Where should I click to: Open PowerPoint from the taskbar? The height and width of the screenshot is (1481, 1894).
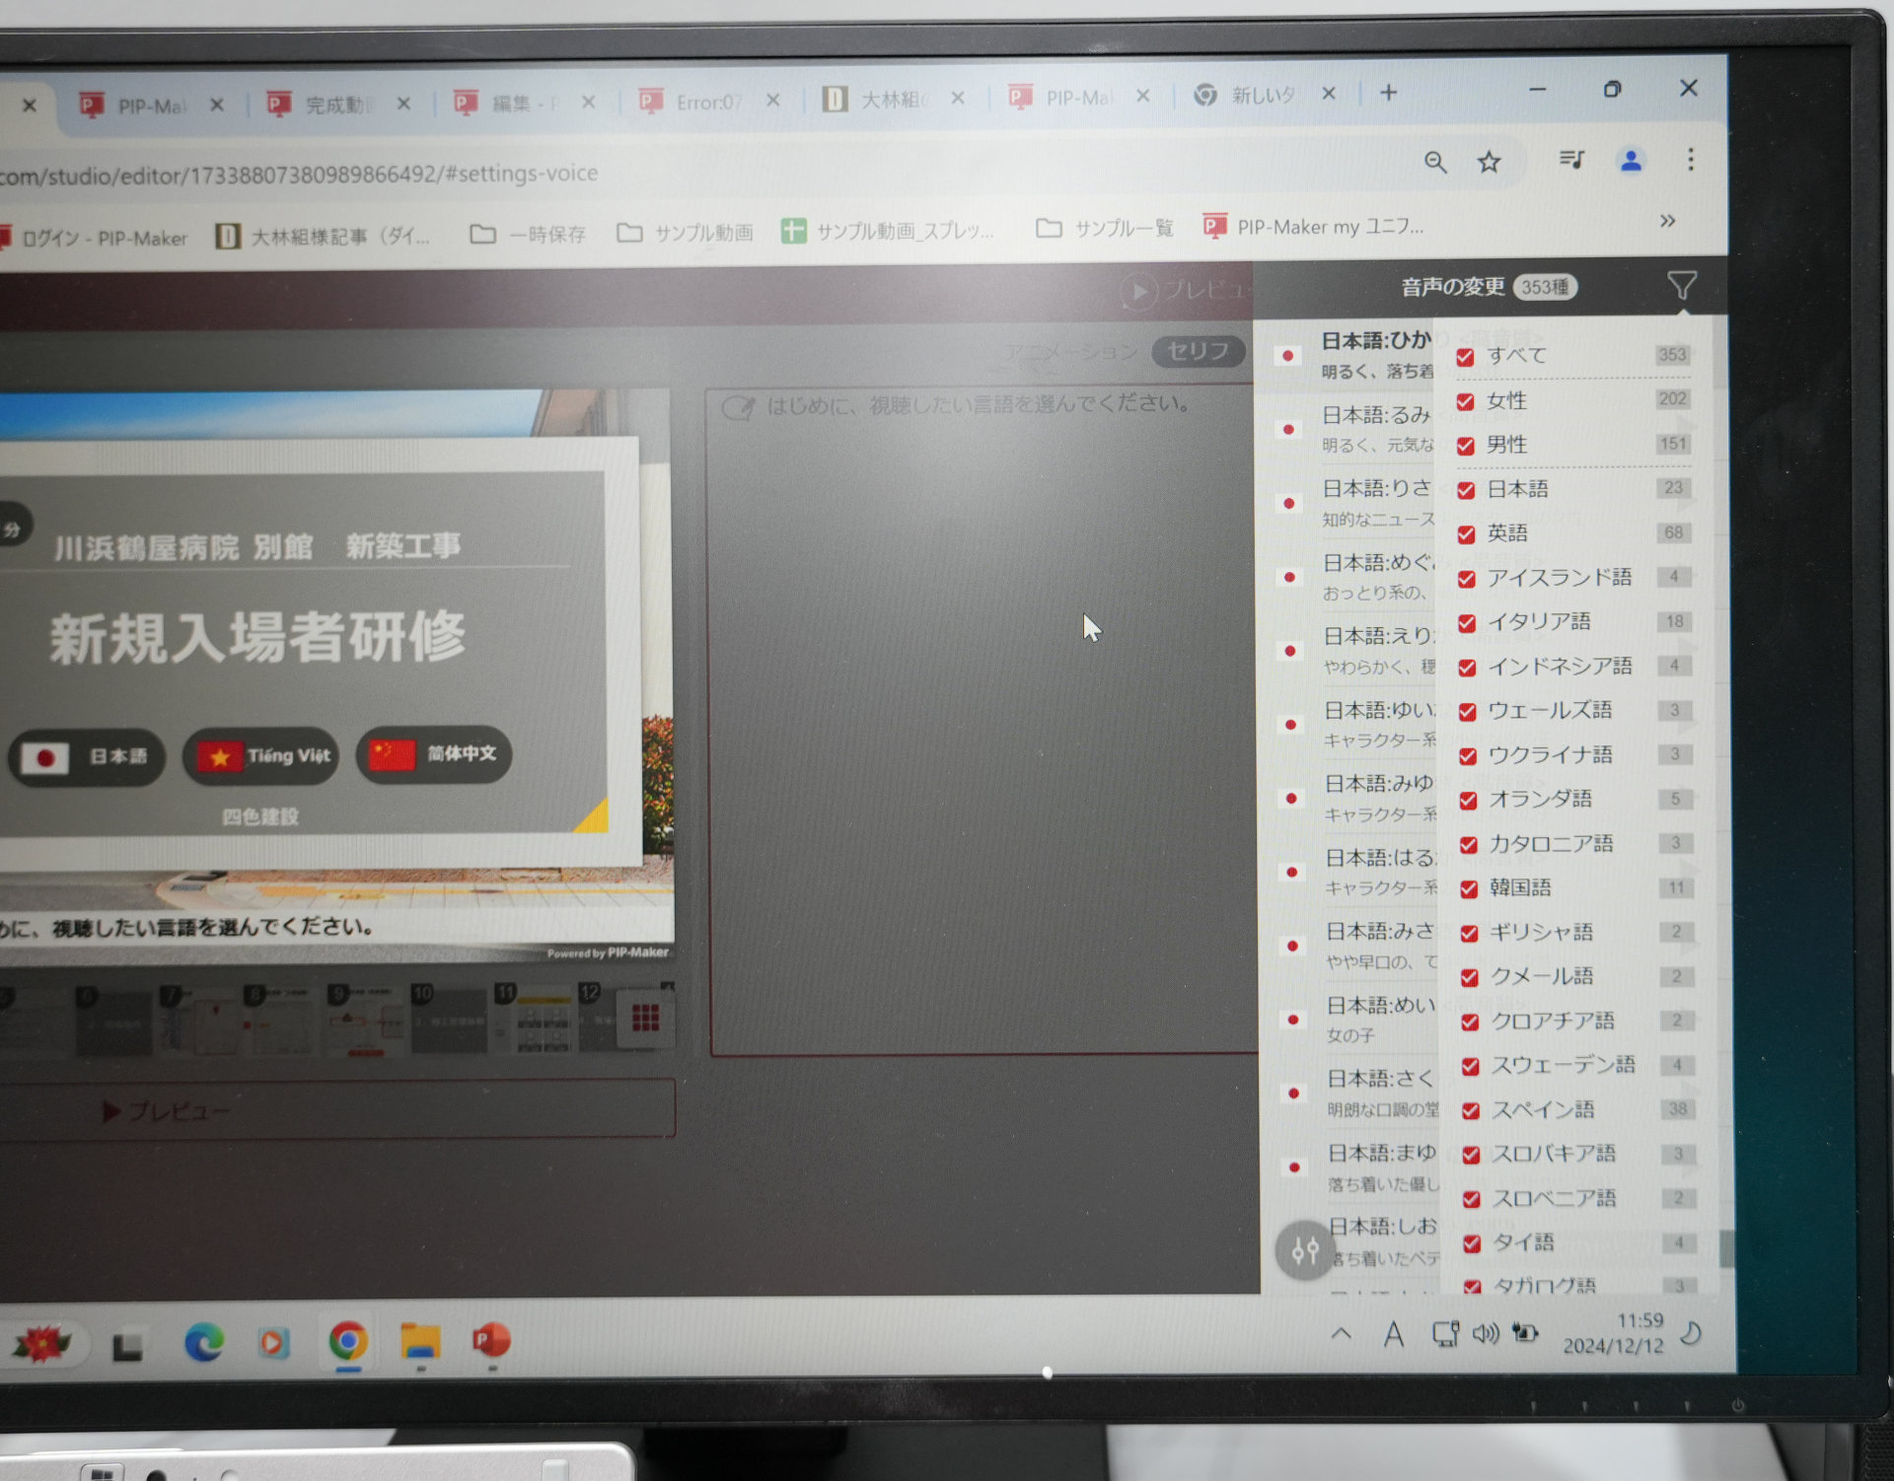point(490,1341)
